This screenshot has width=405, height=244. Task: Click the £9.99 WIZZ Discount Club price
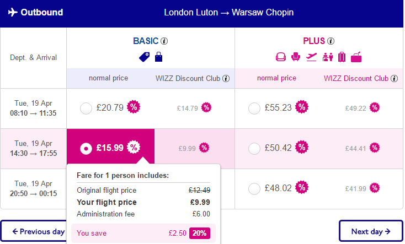coord(187,149)
